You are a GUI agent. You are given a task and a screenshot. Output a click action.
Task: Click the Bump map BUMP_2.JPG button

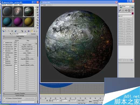(27, 59)
